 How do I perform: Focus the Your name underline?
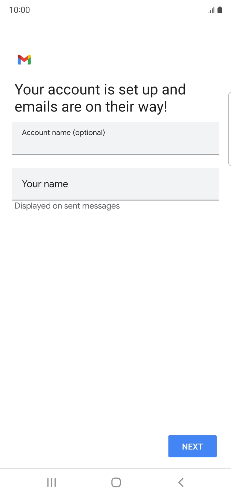[115, 201]
